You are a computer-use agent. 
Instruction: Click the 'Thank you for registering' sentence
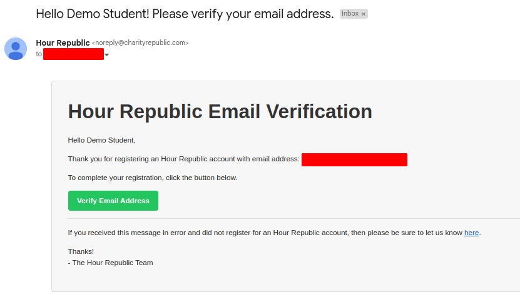[x=184, y=159]
